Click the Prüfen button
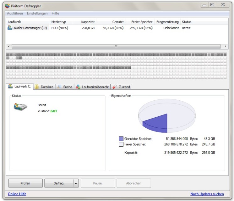Screen dimensions: 234x201 (x=25, y=183)
